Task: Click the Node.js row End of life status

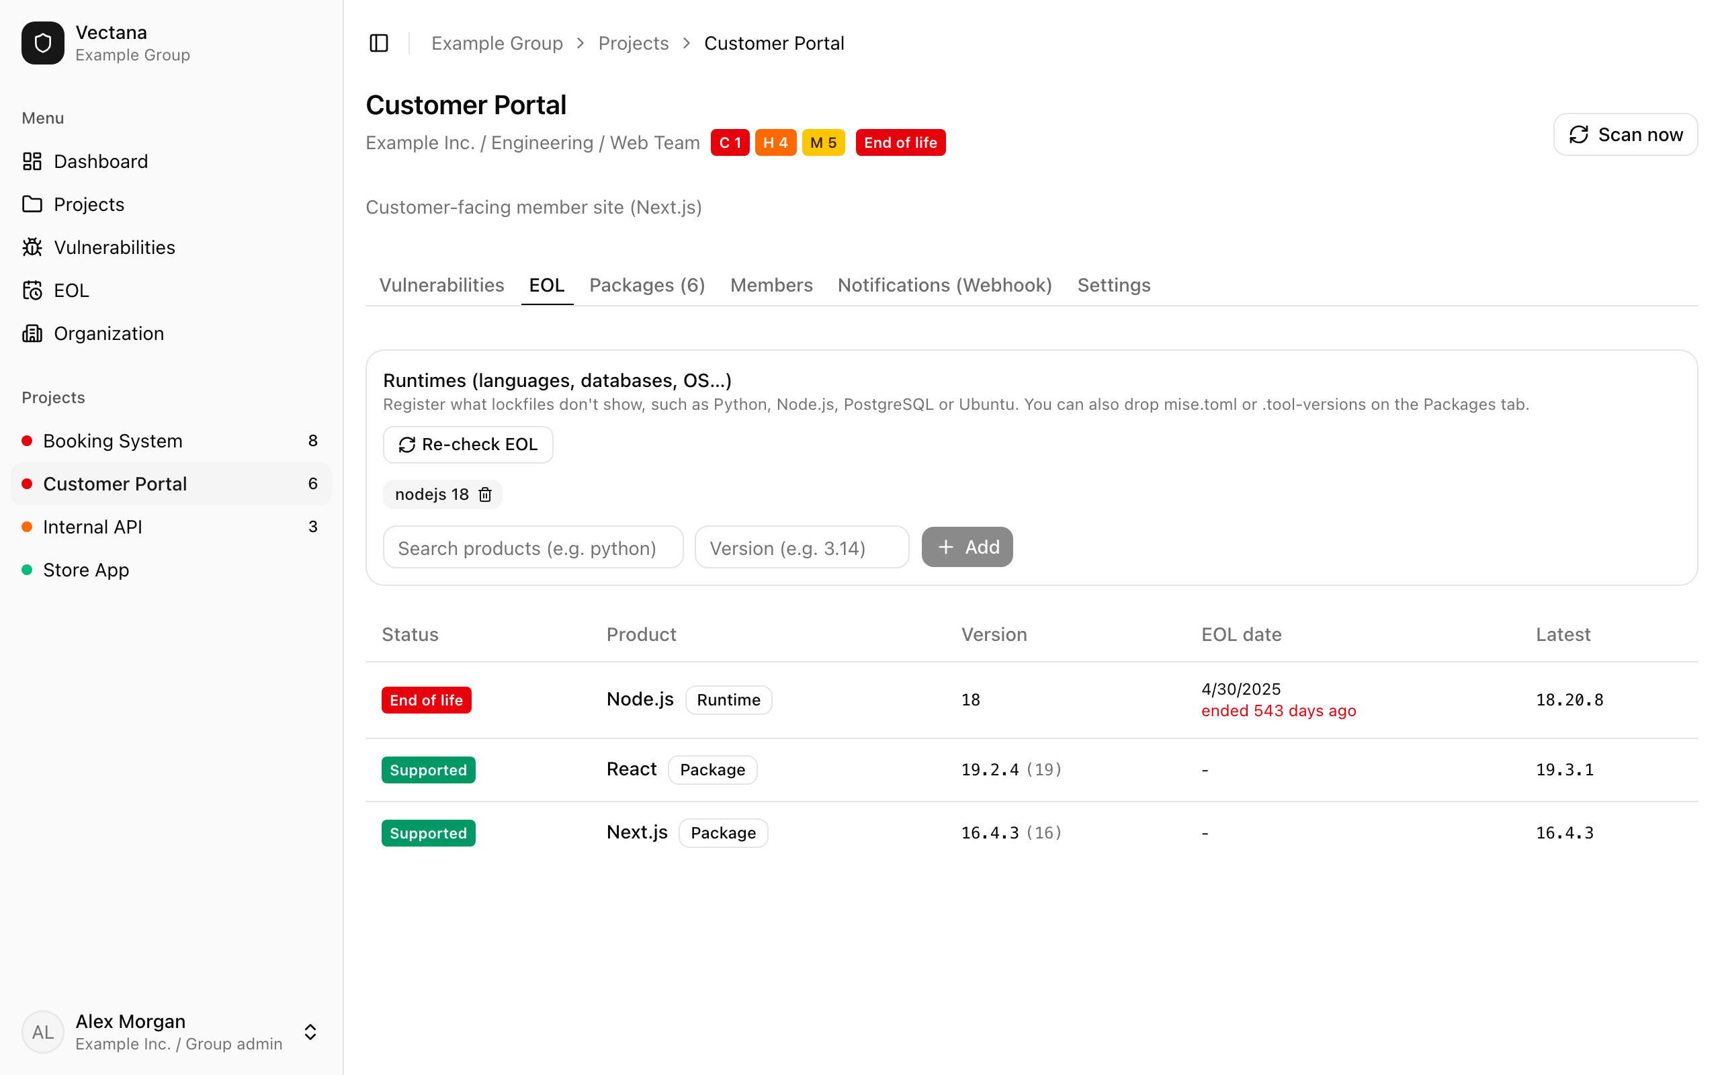Action: (x=427, y=699)
